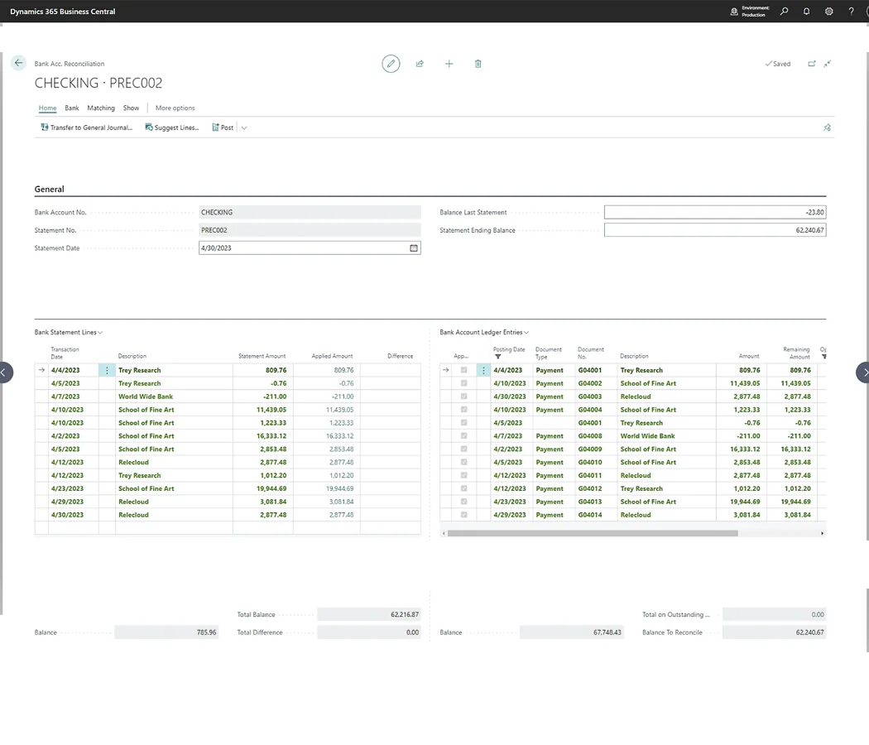The width and height of the screenshot is (869, 745).
Task: Select the World Wide Bank statement line description
Action: click(x=145, y=397)
